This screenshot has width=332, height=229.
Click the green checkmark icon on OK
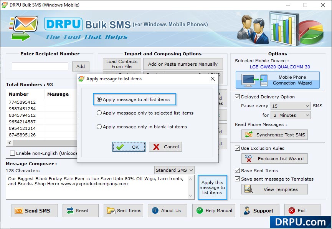coord(120,147)
